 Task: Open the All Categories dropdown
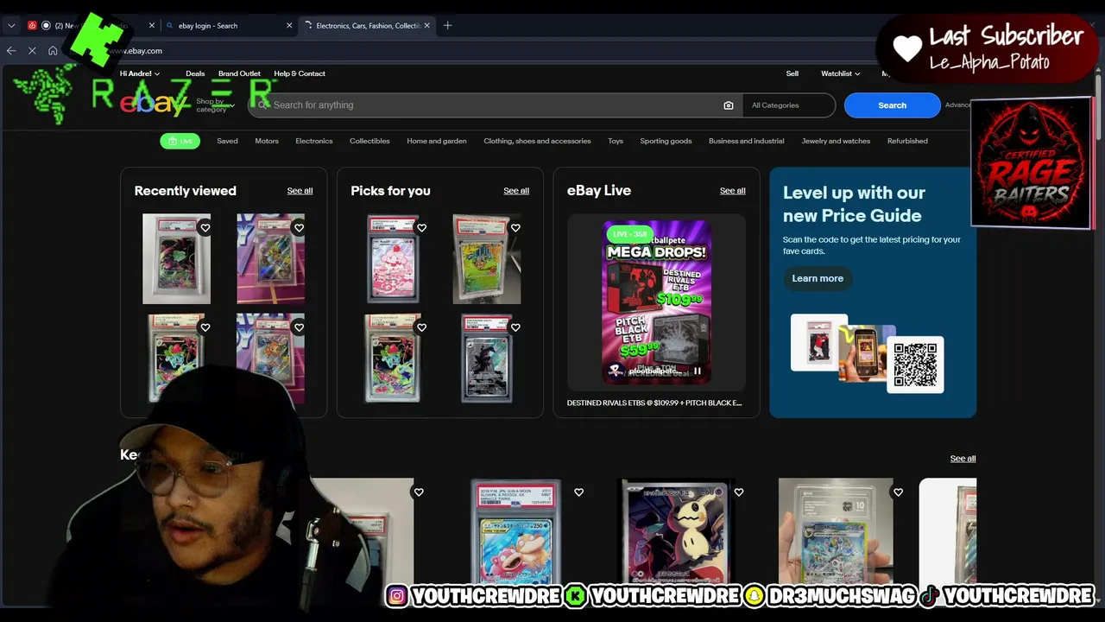tap(789, 105)
